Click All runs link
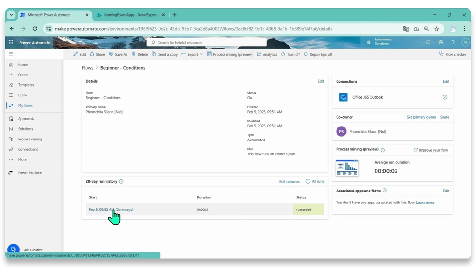The width and height of the screenshot is (476, 267). click(315, 181)
